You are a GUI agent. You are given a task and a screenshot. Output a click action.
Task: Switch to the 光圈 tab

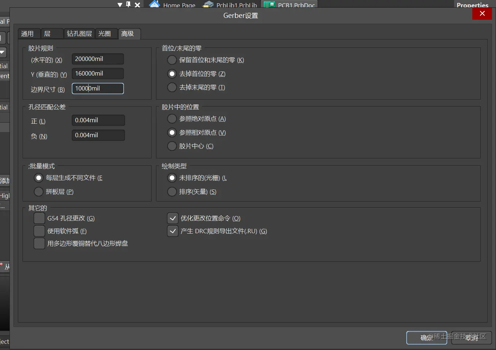[106, 34]
